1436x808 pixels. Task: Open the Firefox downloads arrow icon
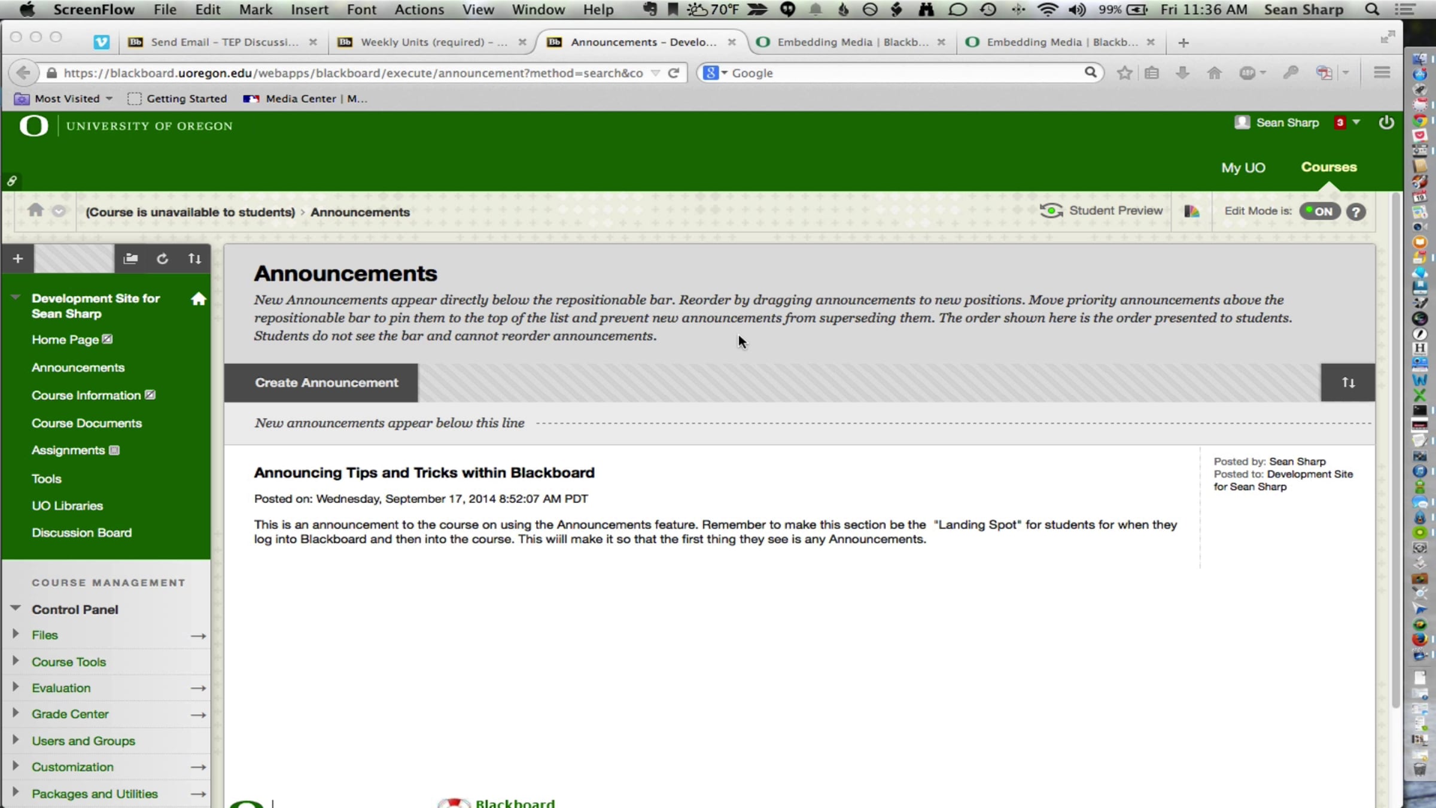1182,73
